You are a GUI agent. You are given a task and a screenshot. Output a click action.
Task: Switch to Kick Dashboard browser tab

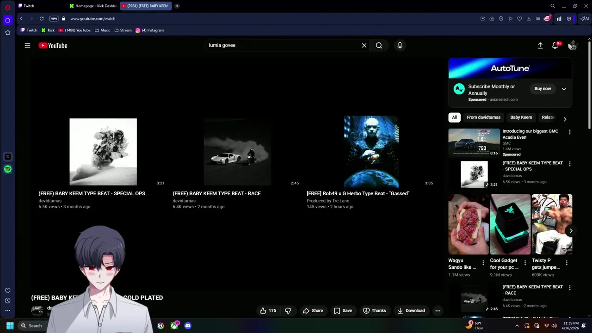pyautogui.click(x=94, y=6)
